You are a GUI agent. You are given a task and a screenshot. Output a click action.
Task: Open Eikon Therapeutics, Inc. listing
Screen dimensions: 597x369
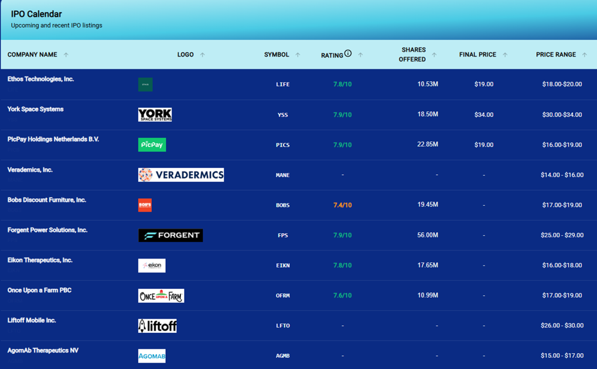pyautogui.click(x=40, y=260)
